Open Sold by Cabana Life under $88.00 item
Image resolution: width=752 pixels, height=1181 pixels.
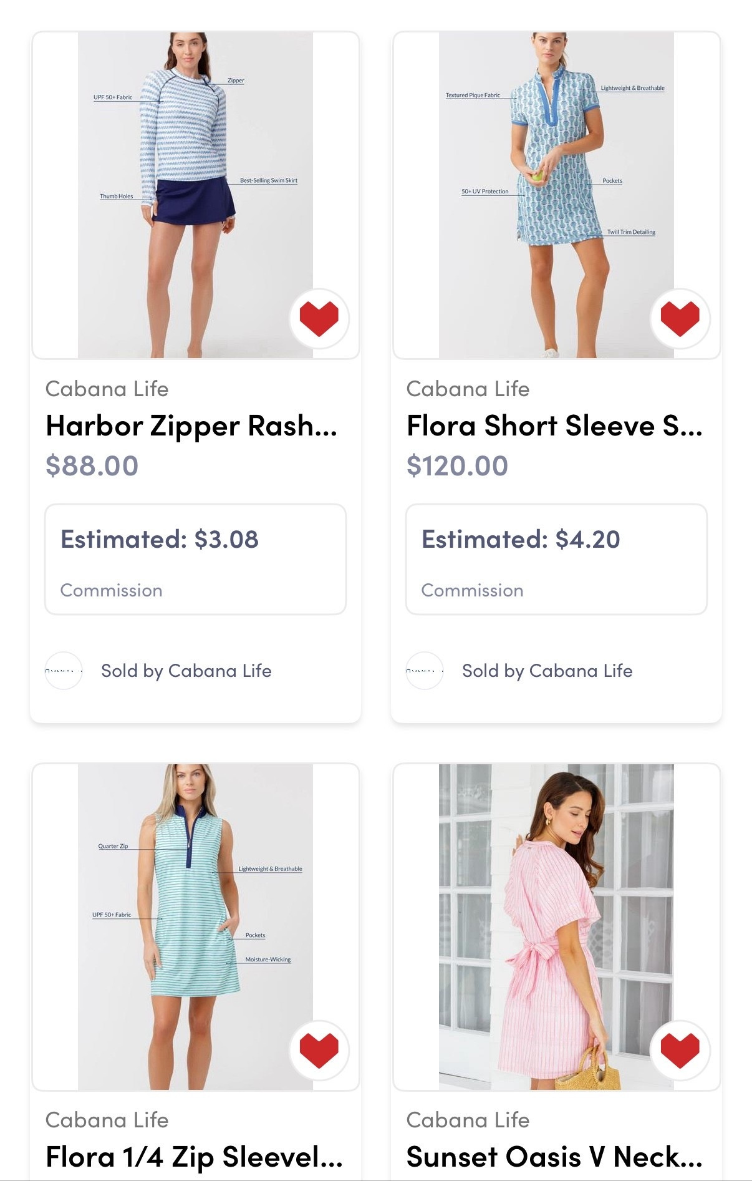(186, 671)
